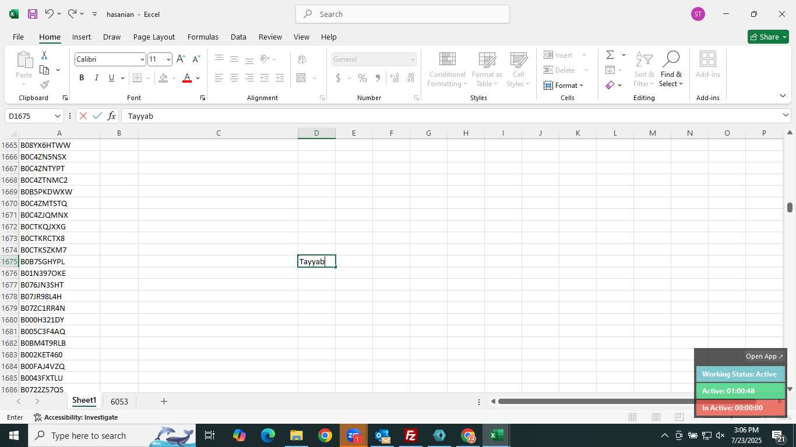796x447 pixels.
Task: Click the Decrease Indent icon
Action: (x=265, y=78)
